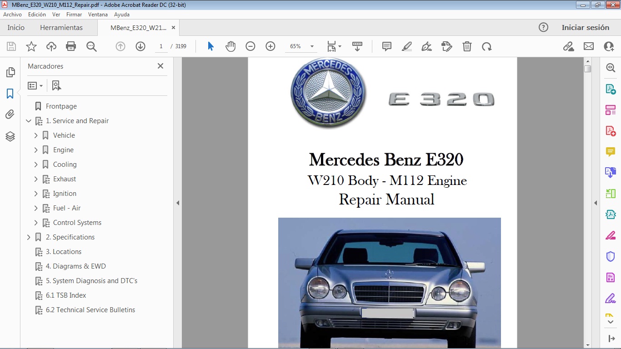The image size is (621, 349).
Task: Select the highlighter tool
Action: tap(406, 46)
